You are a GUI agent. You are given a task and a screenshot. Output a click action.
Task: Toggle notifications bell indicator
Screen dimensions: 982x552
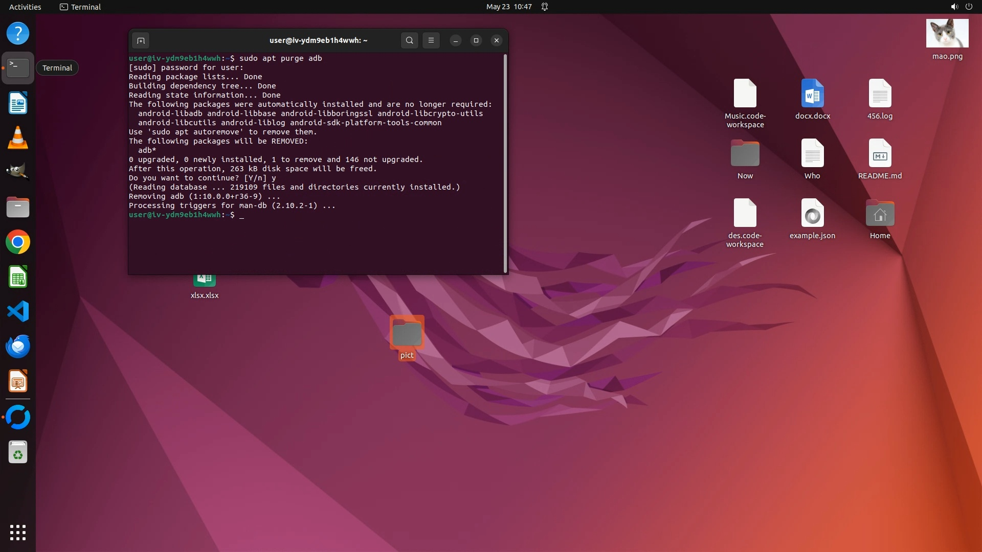[x=545, y=7]
